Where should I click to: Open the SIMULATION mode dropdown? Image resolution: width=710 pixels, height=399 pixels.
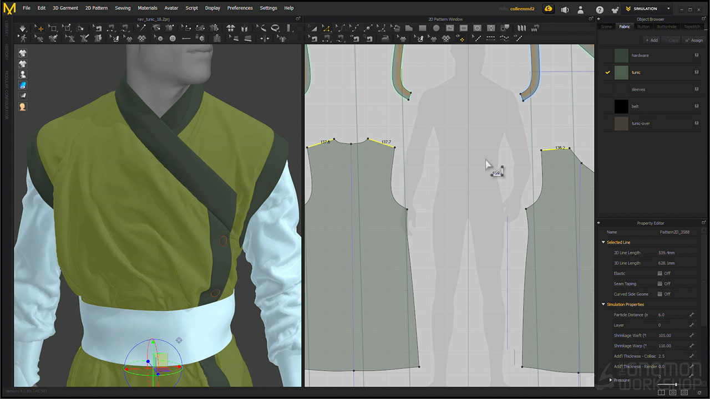pos(668,9)
